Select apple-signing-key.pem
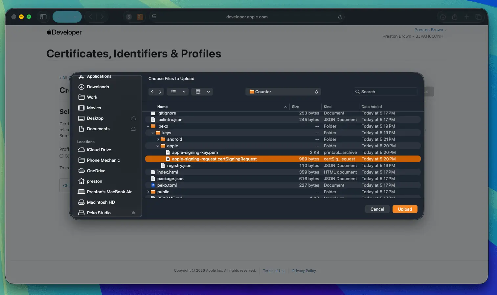Image resolution: width=497 pixels, height=295 pixels. (x=283, y=153)
